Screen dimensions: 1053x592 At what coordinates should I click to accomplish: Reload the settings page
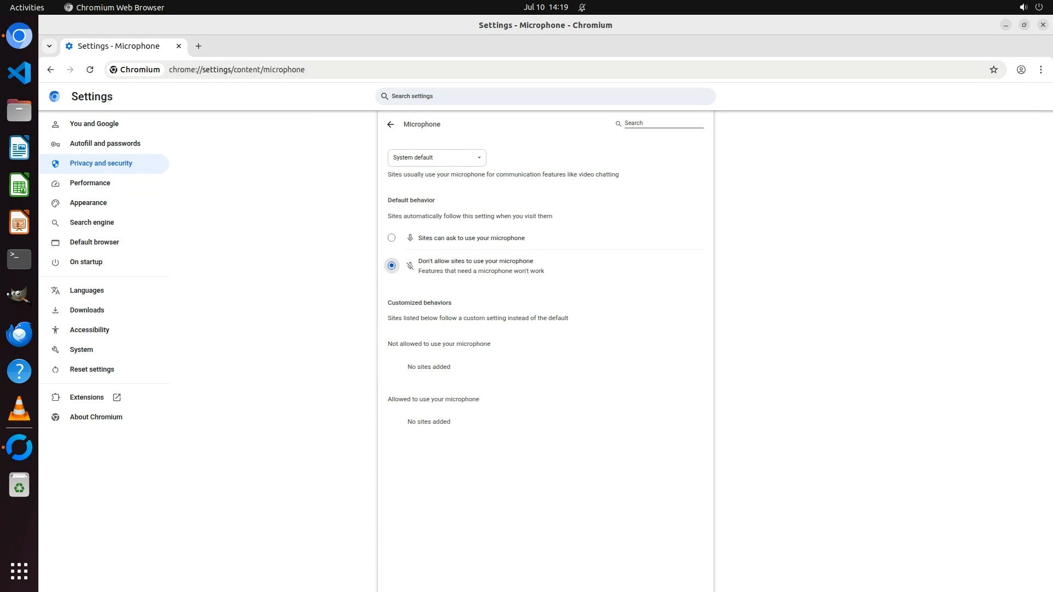coord(90,70)
